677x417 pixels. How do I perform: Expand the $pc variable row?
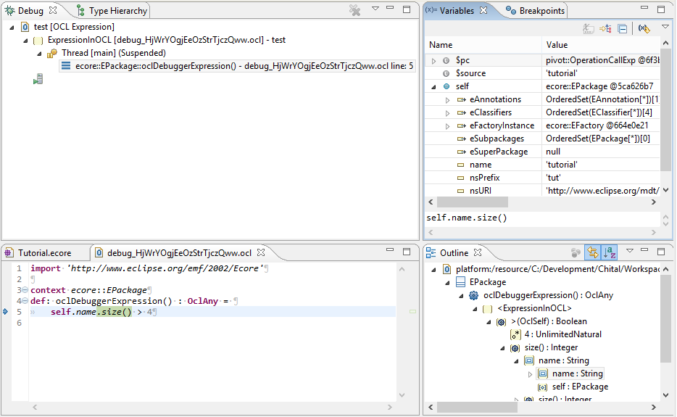click(x=433, y=61)
